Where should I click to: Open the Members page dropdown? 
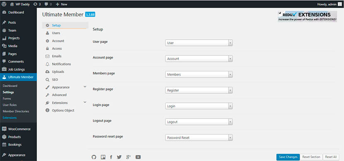[x=199, y=74]
